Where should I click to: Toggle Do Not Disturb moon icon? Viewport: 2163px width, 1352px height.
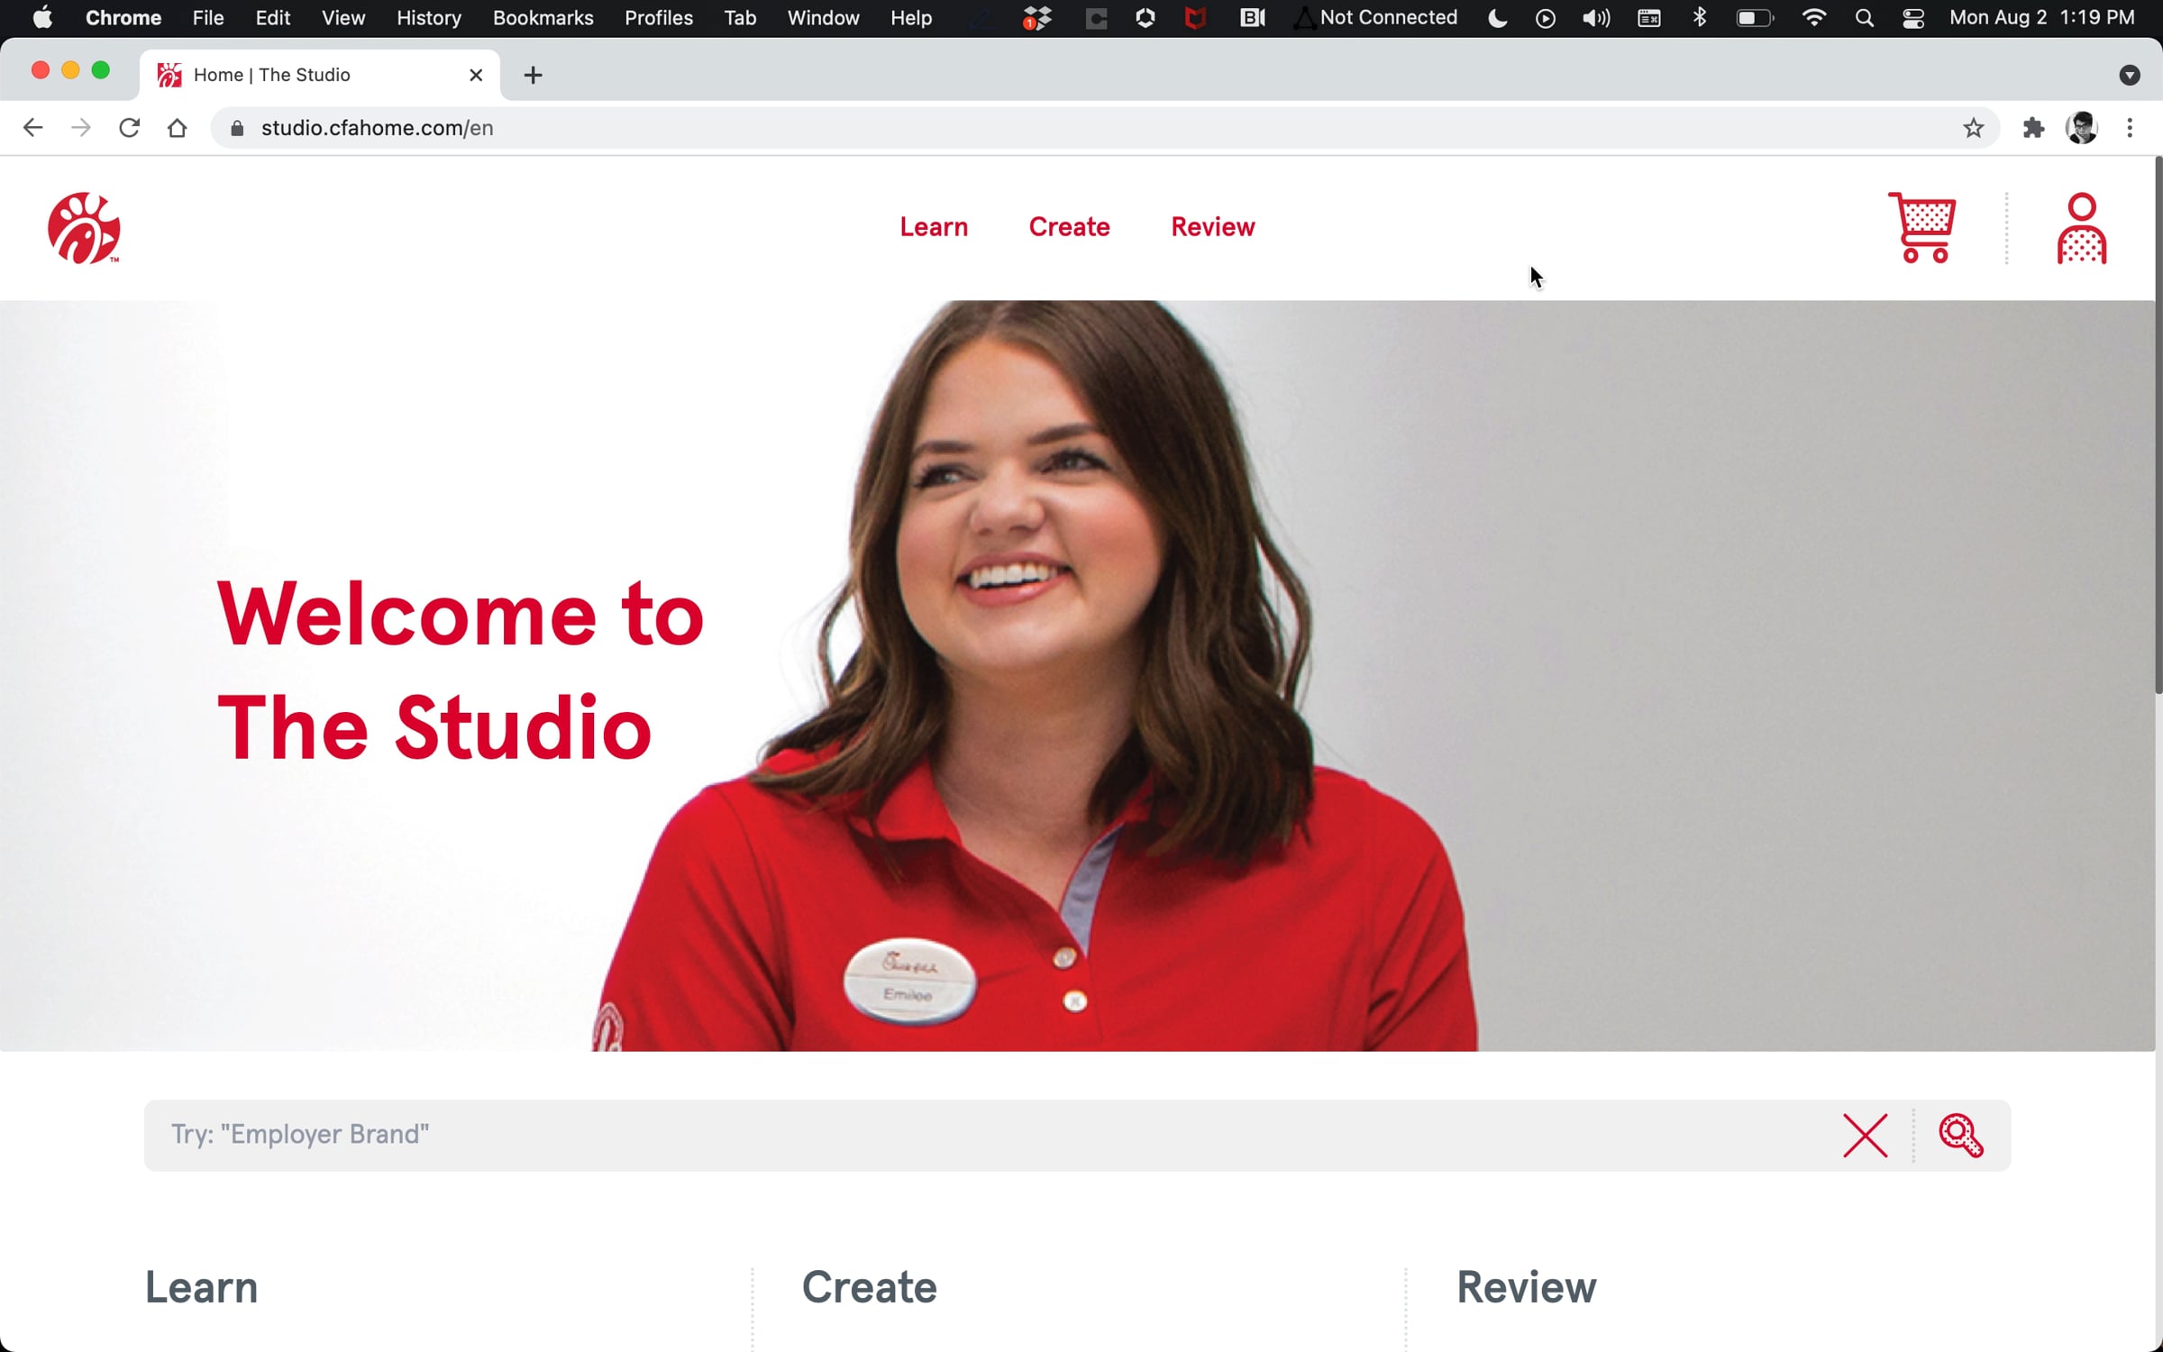[1497, 18]
